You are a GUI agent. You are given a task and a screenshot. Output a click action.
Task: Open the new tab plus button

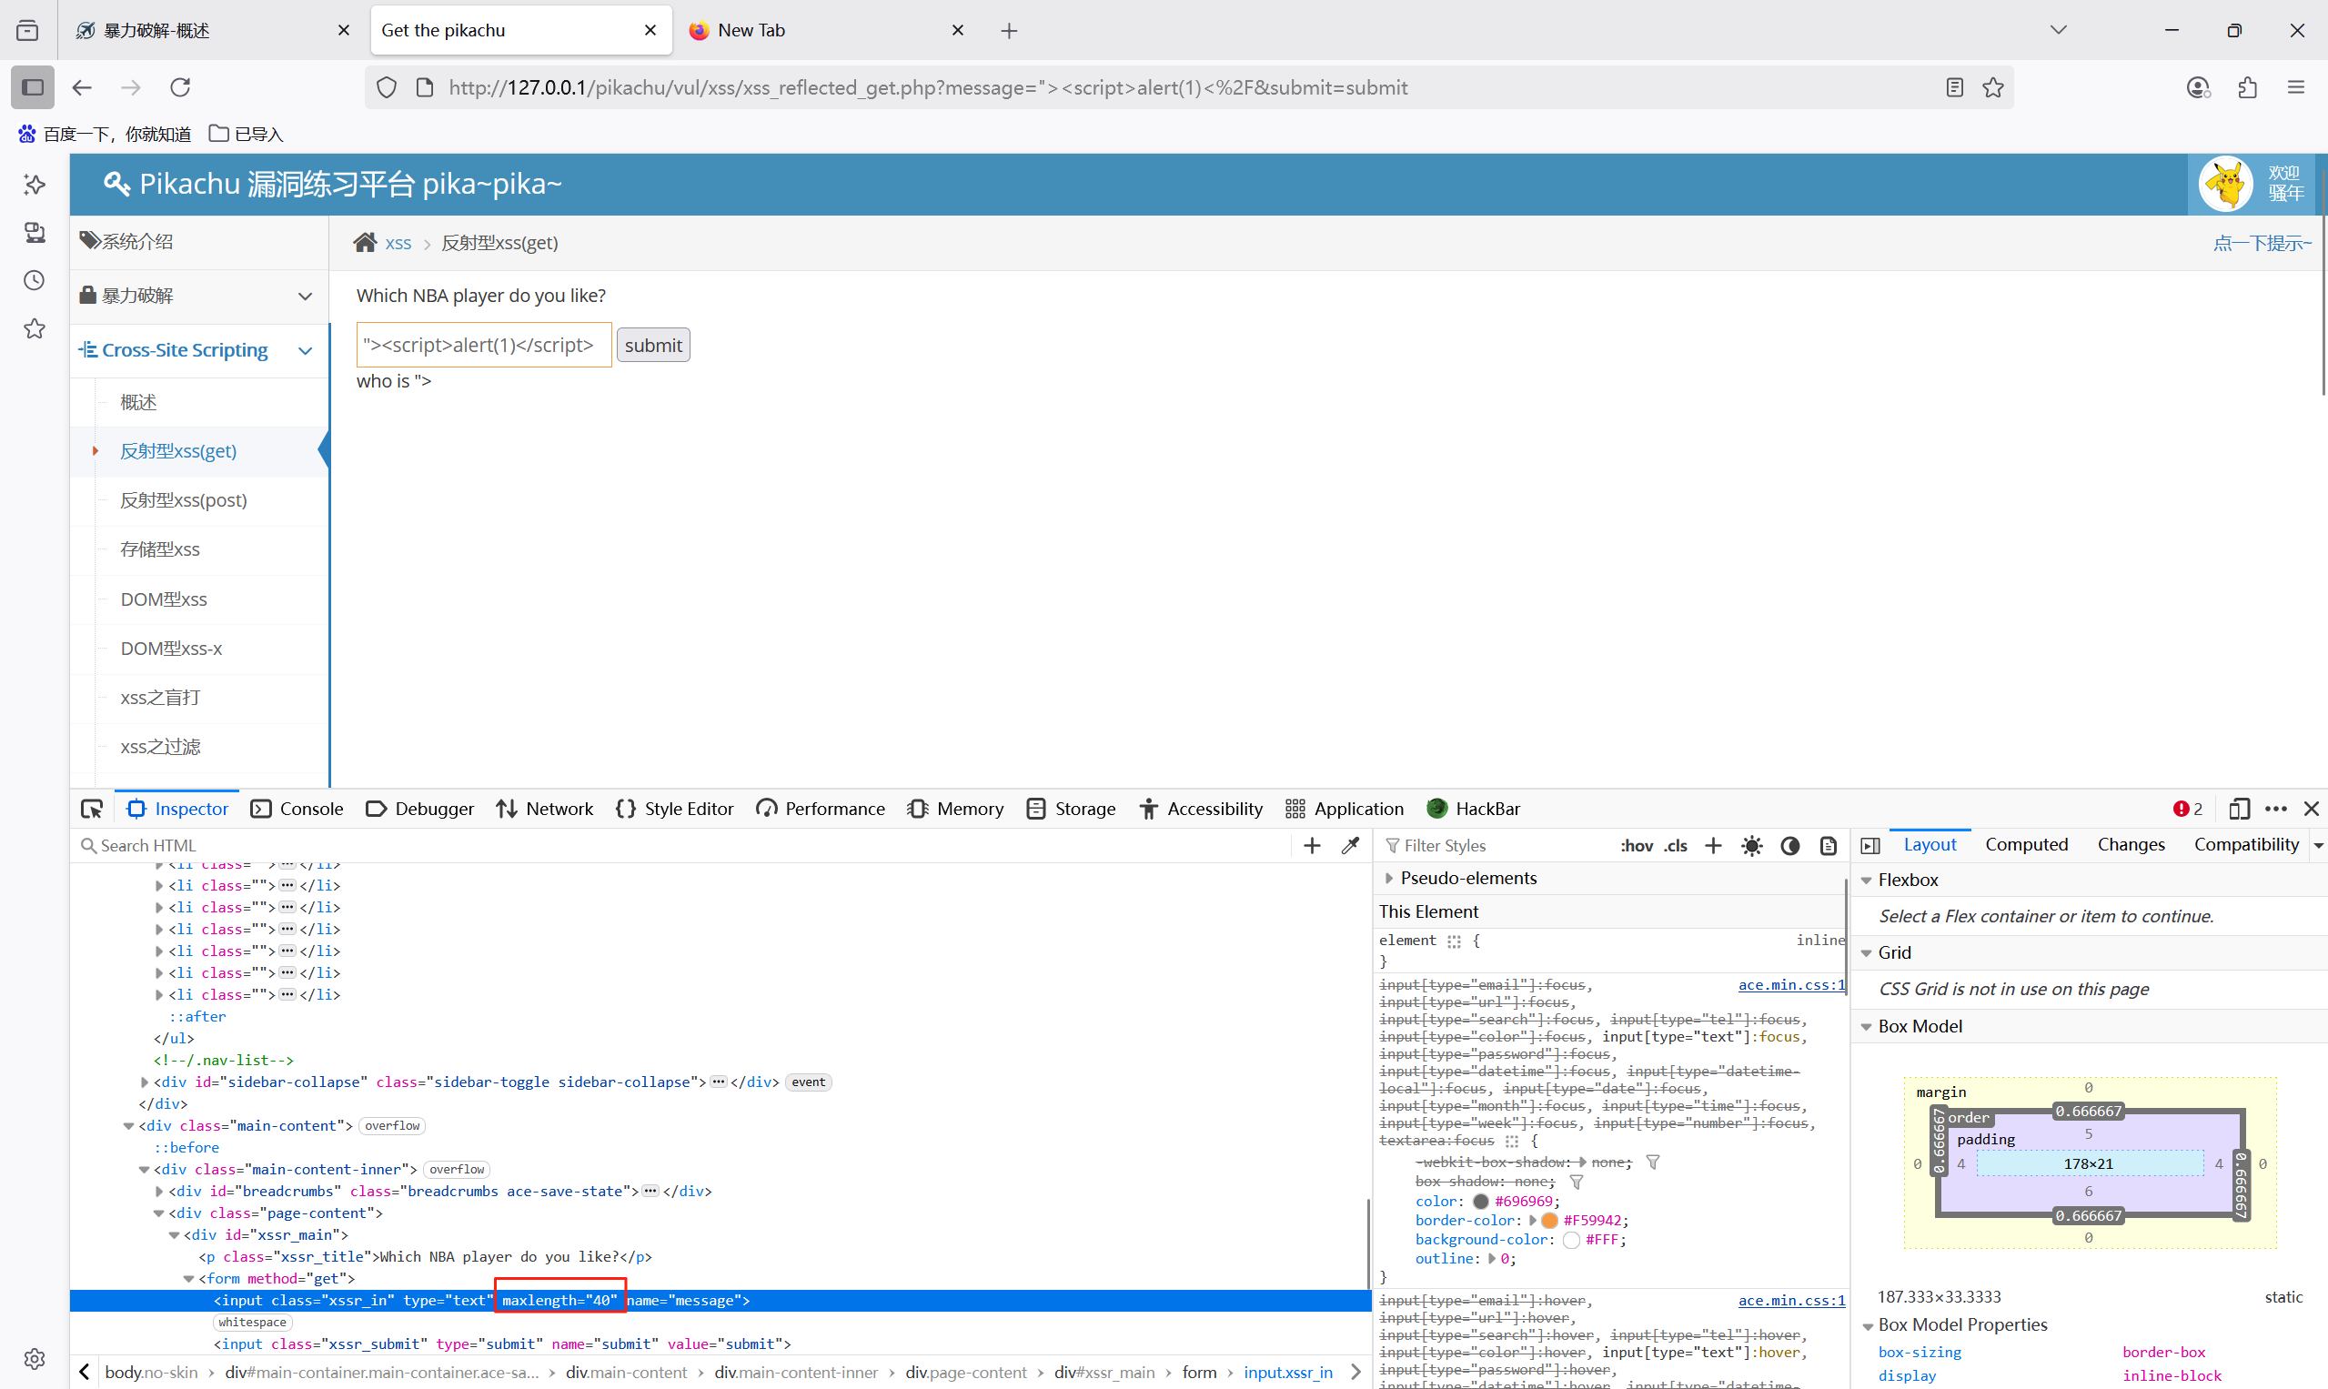pos(1008,31)
